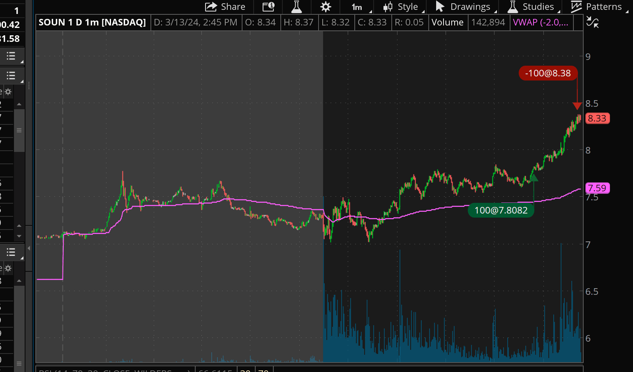
Task: Click scroll-up arrow beneath the upper sidebar gear
Action: coord(19,104)
